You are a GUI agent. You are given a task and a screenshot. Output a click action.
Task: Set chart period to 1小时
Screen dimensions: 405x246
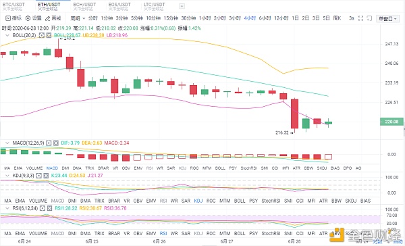tap(205, 18)
